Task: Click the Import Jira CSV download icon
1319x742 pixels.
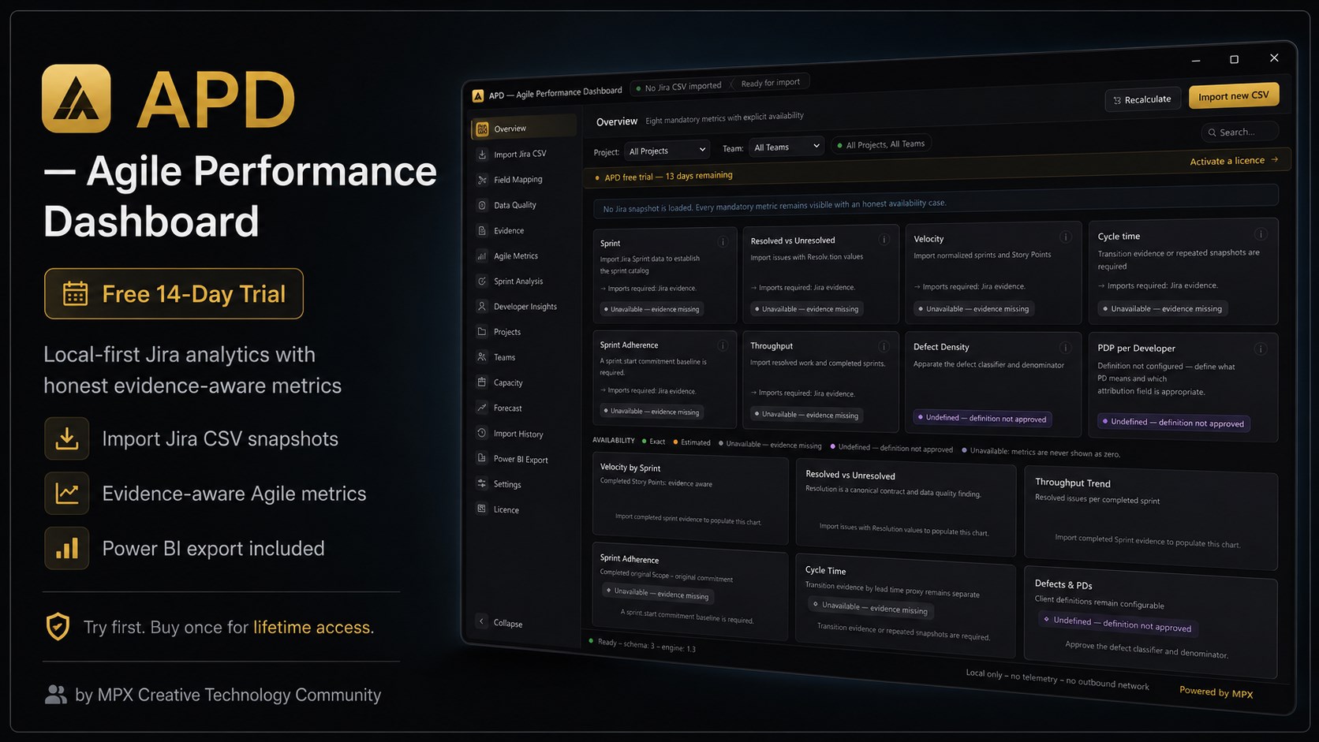Action: click(482, 155)
